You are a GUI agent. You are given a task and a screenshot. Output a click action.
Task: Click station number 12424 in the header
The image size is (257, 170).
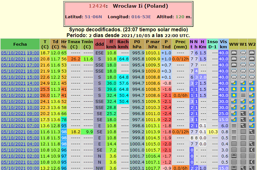point(97,6)
